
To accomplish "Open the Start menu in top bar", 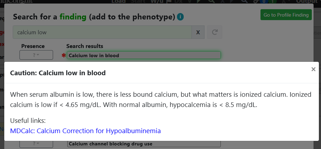I will click(138, 1).
